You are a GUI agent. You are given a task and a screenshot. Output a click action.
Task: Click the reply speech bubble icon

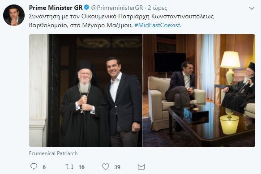pos(34,166)
